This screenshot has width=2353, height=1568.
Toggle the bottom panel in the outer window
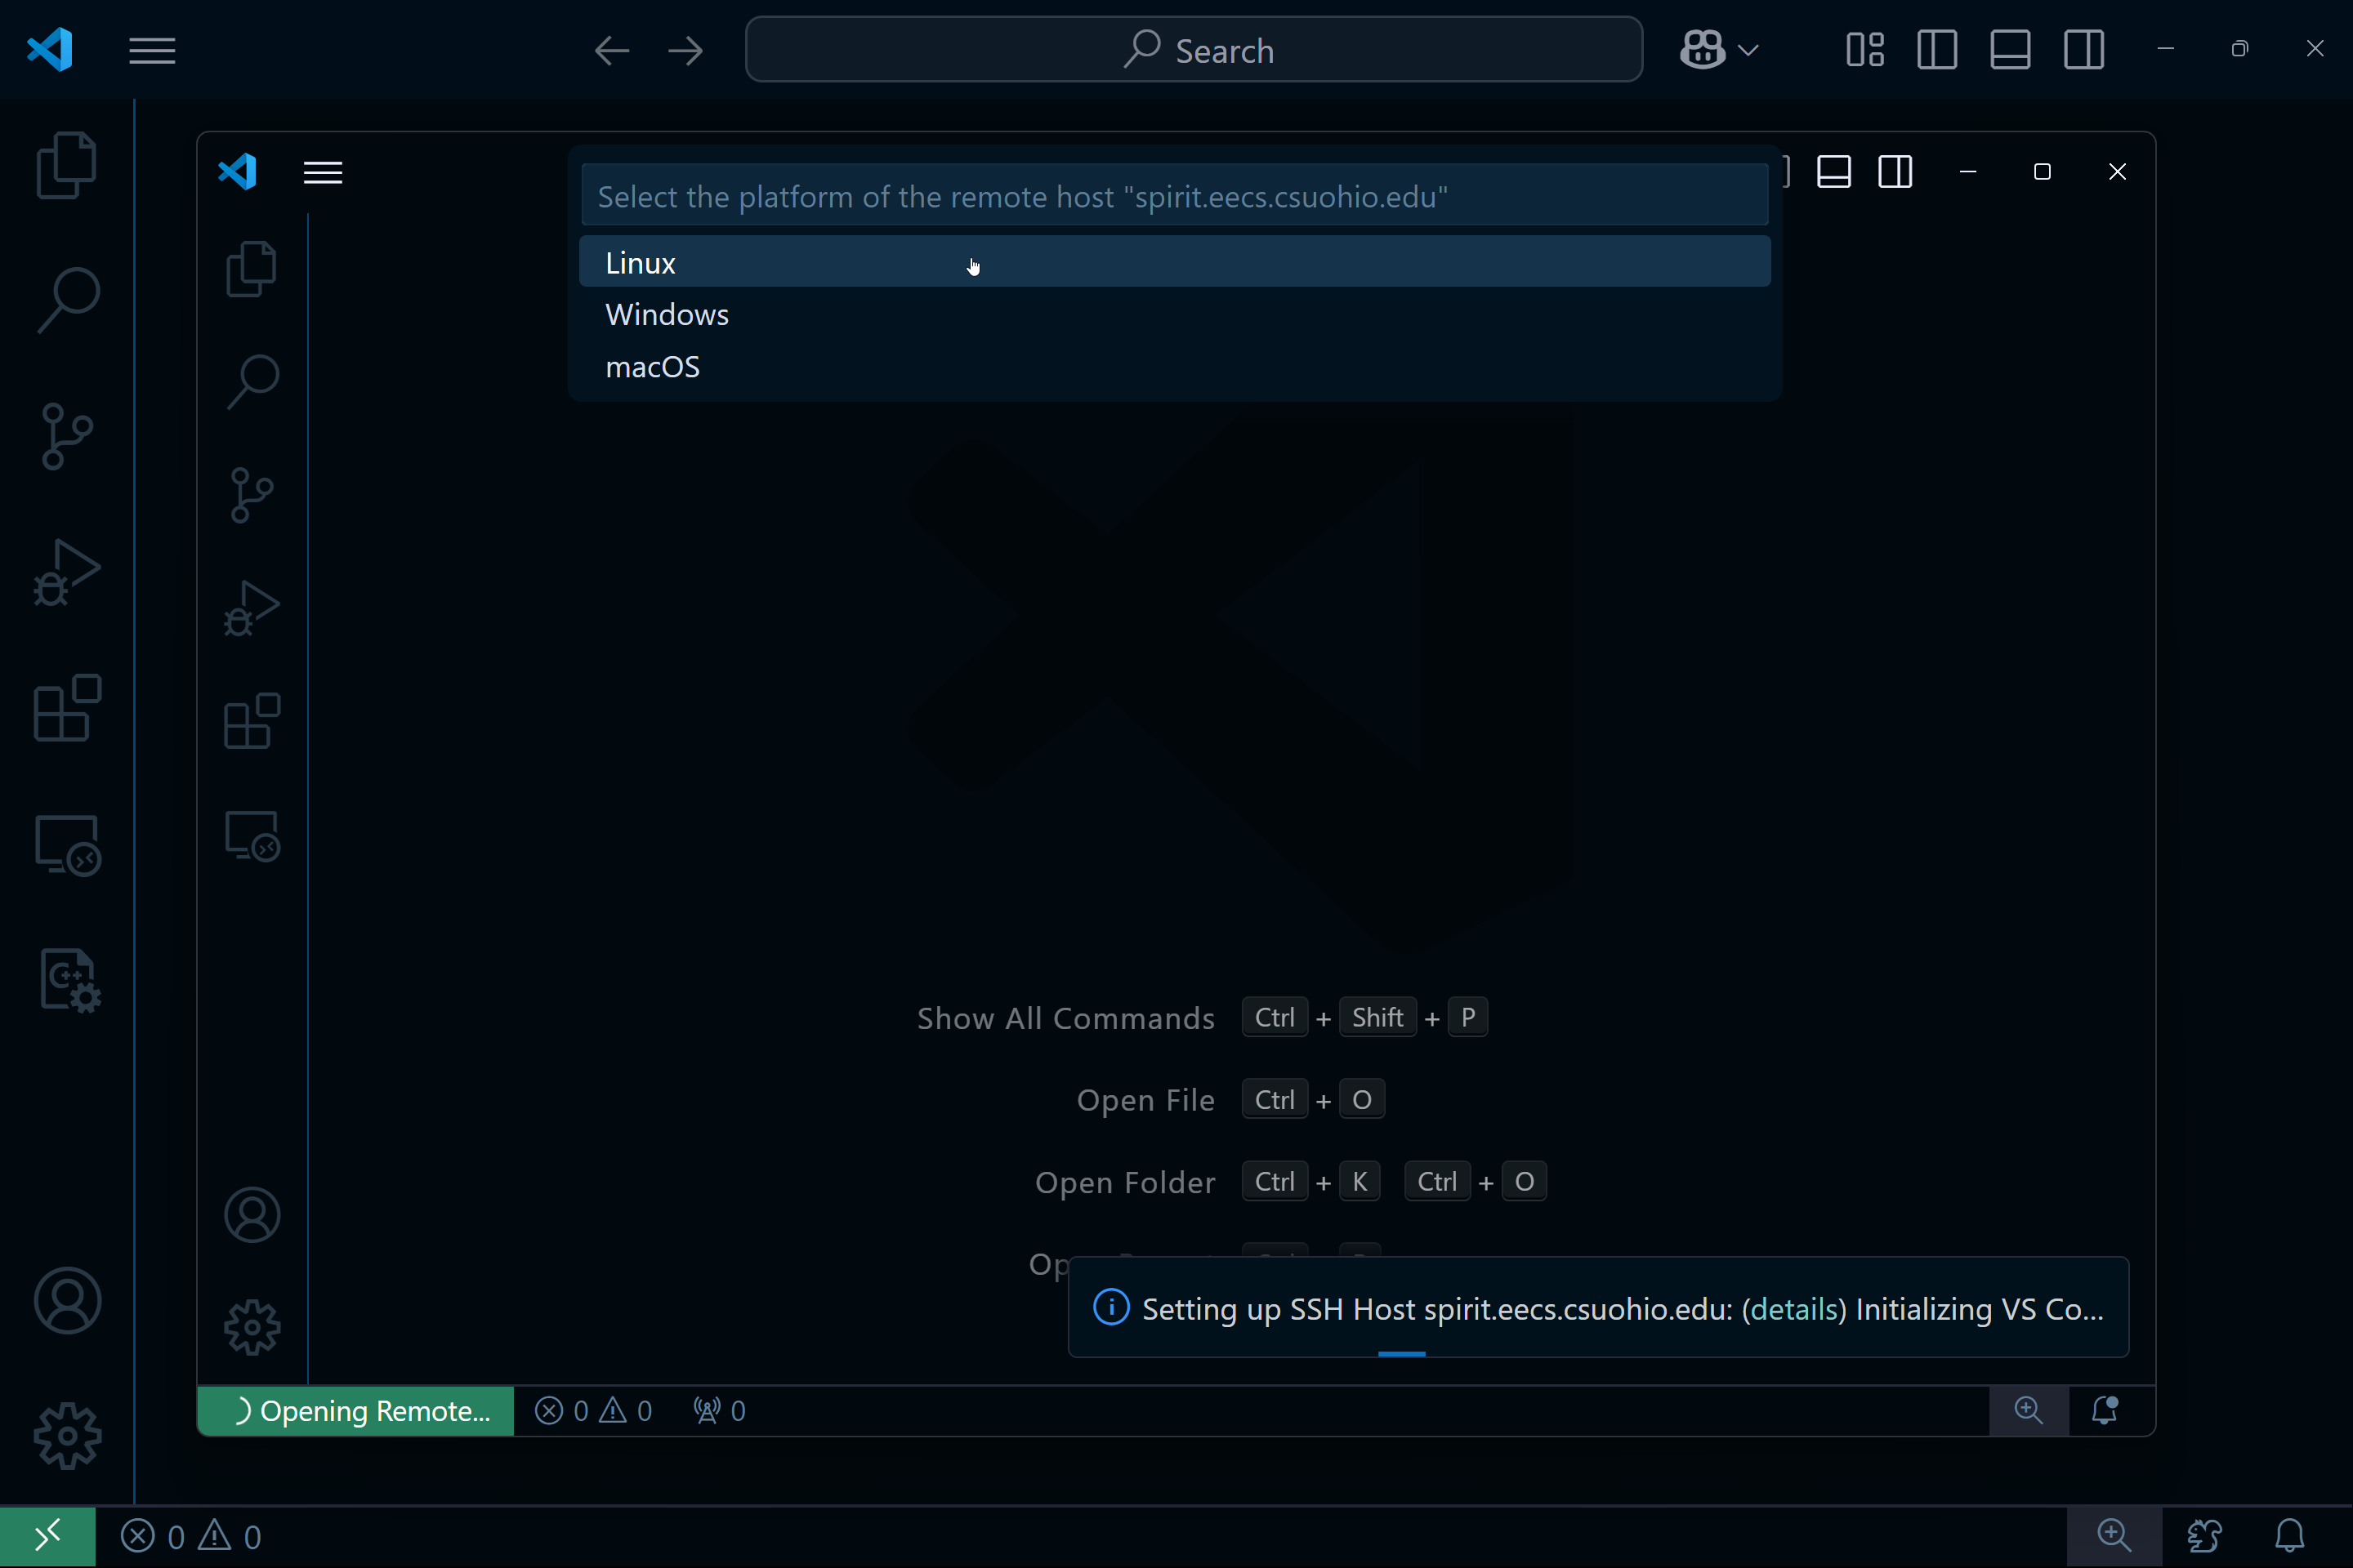2010,50
